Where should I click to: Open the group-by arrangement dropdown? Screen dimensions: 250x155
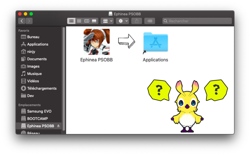(107, 21)
